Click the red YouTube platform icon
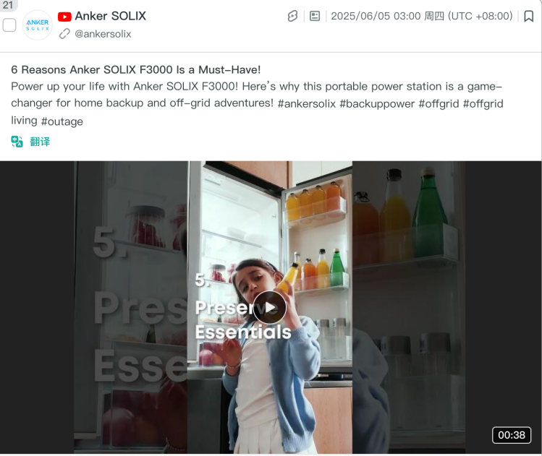The height and width of the screenshot is (456, 542). 64,16
